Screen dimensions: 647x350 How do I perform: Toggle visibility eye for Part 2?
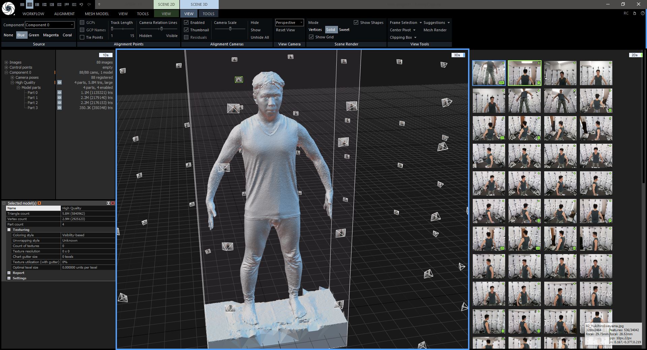[59, 103]
